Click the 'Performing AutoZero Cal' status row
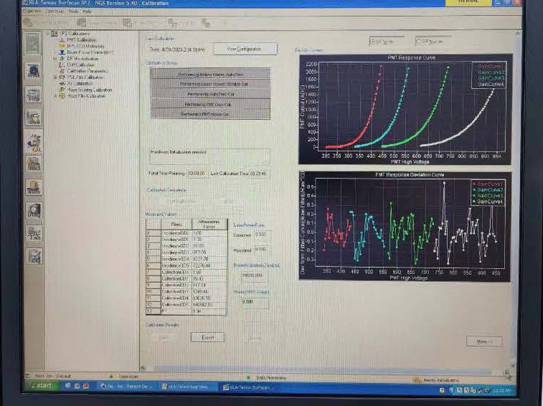Image resolution: width=543 pixels, height=406 pixels. pos(210,94)
